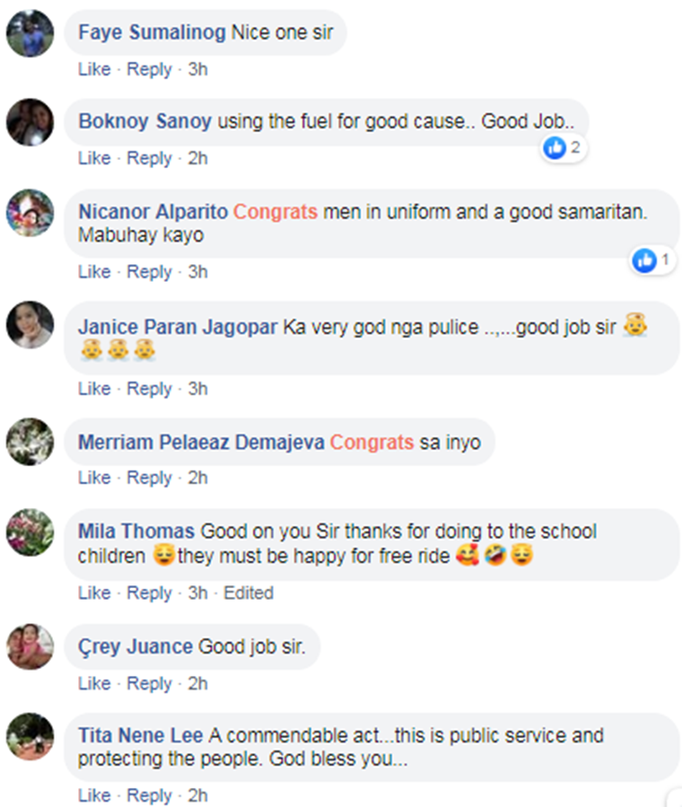This screenshot has height=807, width=682.
Task: Open Faye Sumalinog's profile picture
Action: (x=30, y=34)
